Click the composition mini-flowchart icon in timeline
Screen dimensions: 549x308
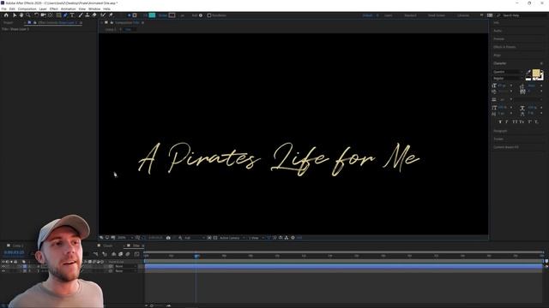95,254
